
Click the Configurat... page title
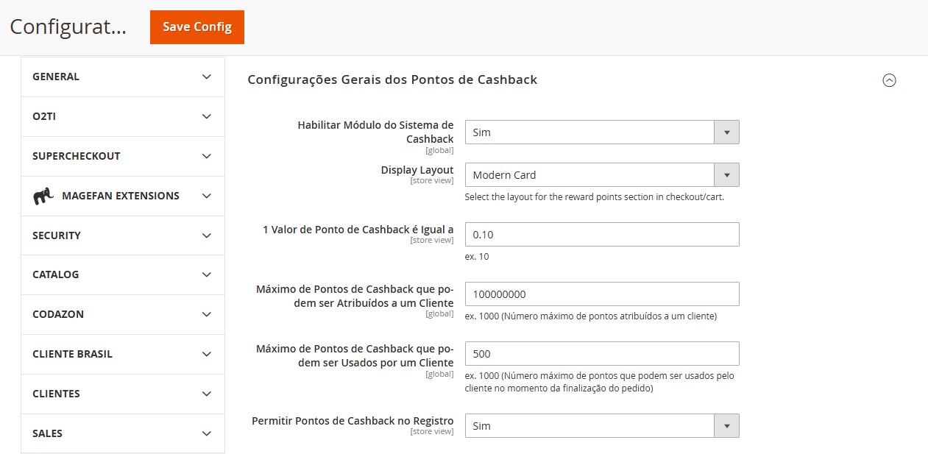click(x=68, y=27)
